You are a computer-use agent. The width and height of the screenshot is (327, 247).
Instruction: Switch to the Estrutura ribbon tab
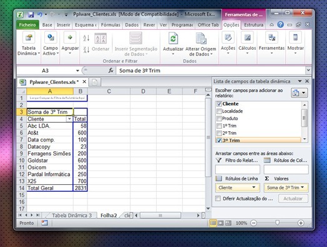pyautogui.click(x=253, y=25)
